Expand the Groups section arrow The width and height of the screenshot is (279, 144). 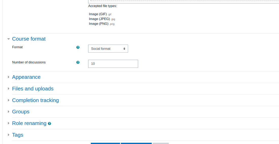tap(8, 112)
